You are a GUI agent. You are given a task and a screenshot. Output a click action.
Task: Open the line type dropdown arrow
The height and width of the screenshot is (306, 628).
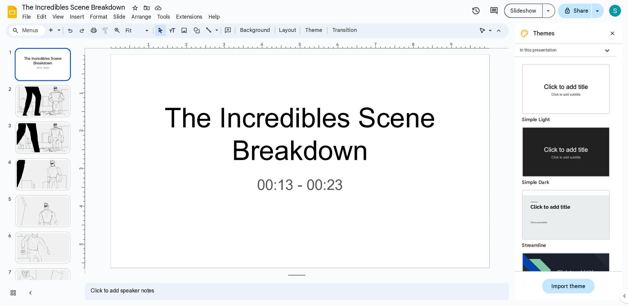click(x=217, y=30)
